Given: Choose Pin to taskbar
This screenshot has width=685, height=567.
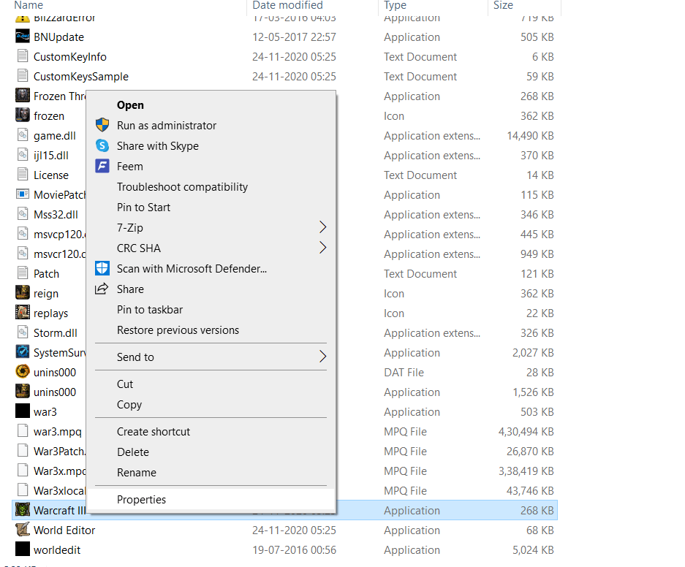Looking at the screenshot, I should point(150,310).
